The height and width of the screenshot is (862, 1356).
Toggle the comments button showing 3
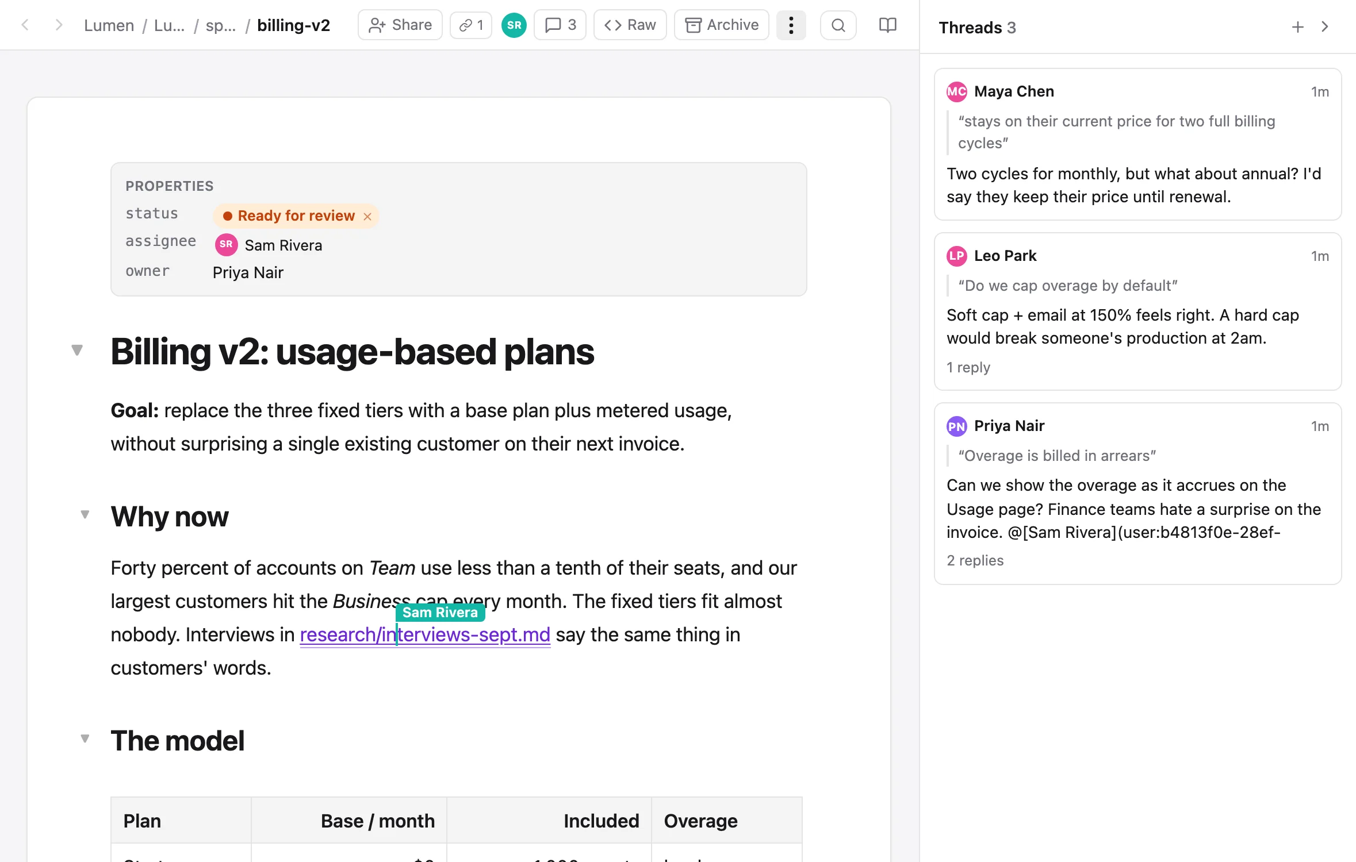point(560,25)
